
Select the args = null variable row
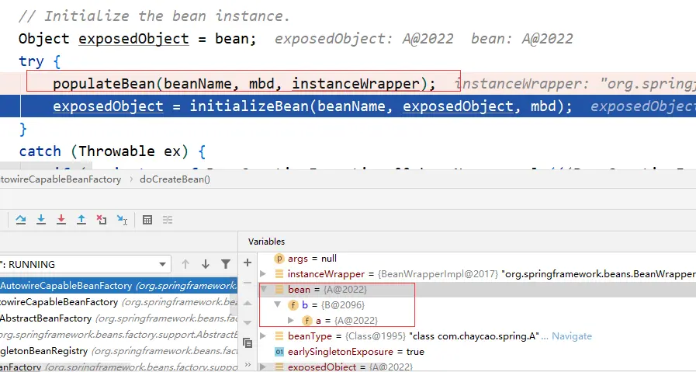pos(312,258)
